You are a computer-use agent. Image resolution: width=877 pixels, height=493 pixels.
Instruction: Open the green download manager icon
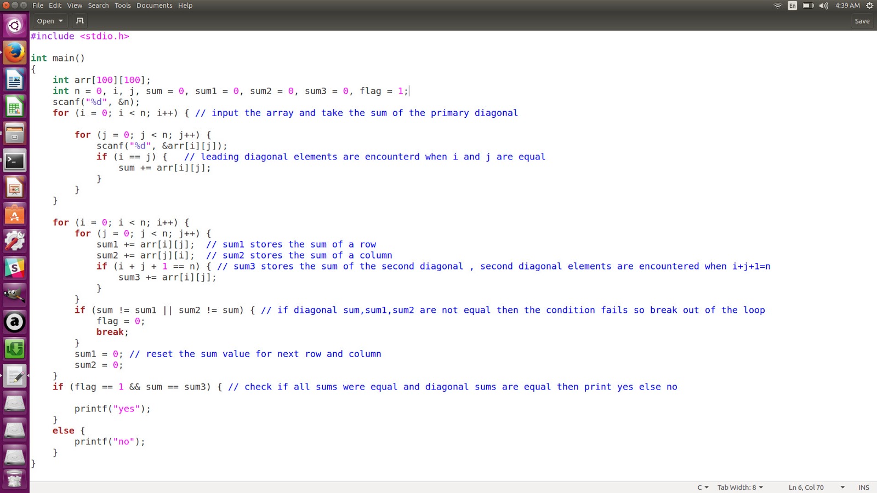click(15, 348)
